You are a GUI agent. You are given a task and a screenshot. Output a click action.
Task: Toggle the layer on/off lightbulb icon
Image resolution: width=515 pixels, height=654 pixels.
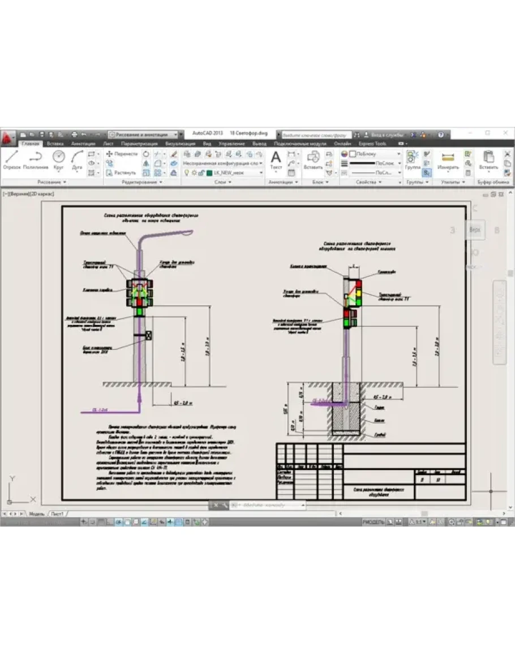[x=186, y=173]
